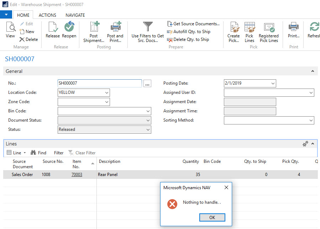Open the Zone Code dropdown
Image resolution: width=320 pixels, height=229 pixels.
coord(107,102)
